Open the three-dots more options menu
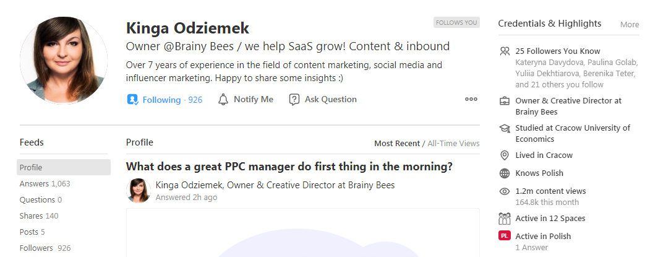The width and height of the screenshot is (658, 257). click(x=471, y=100)
